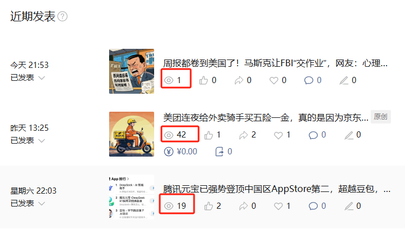Click share arrow icon on Meituan article
405x238 pixels.
click(244, 135)
